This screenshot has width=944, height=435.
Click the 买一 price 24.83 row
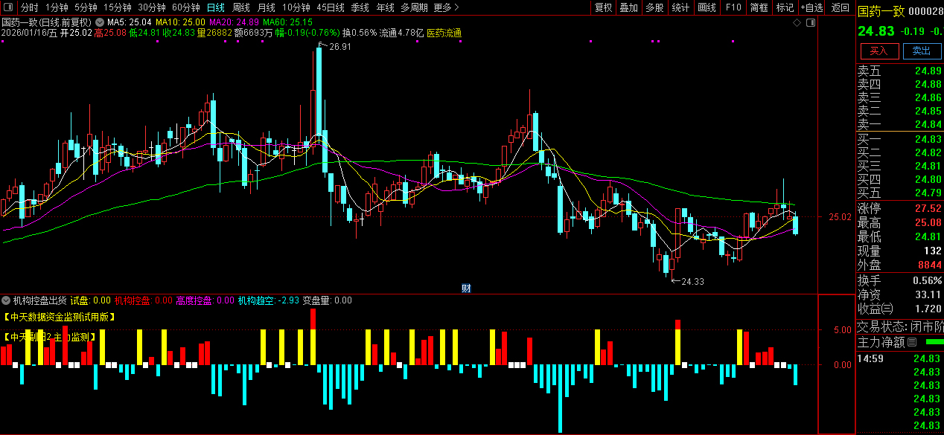coord(900,140)
